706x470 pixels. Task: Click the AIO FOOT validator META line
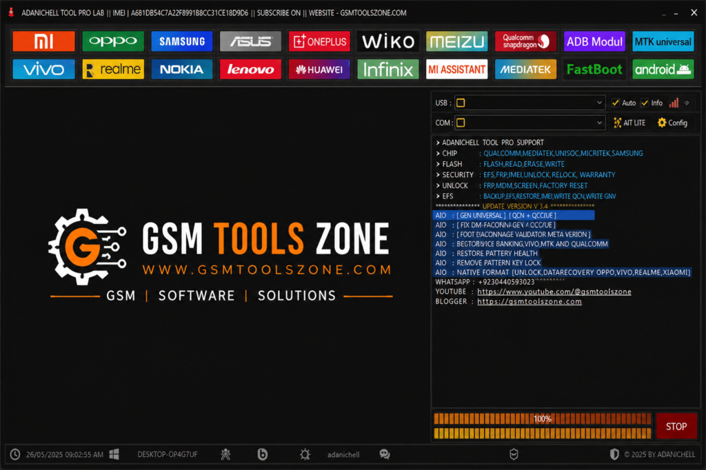pyautogui.click(x=512, y=234)
